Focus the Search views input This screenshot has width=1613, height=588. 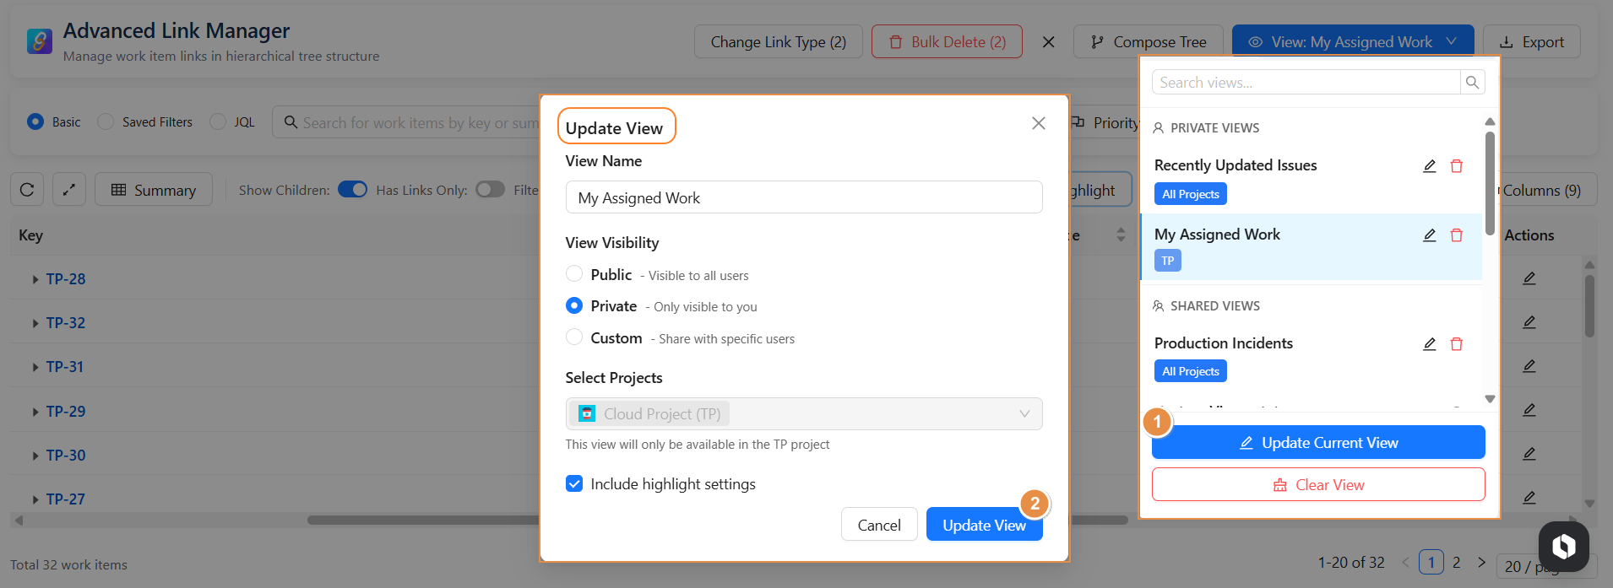(x=1306, y=82)
